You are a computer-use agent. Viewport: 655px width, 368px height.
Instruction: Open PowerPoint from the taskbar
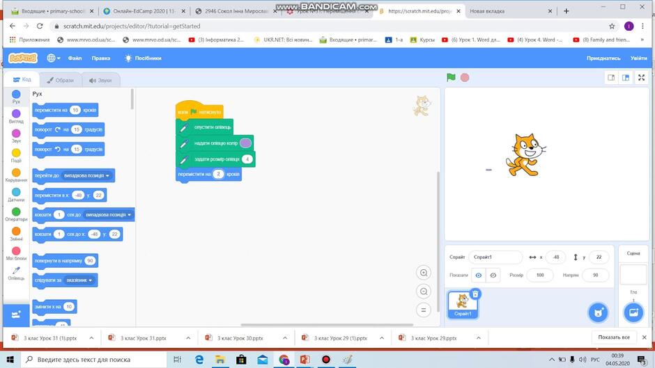[x=305, y=359]
